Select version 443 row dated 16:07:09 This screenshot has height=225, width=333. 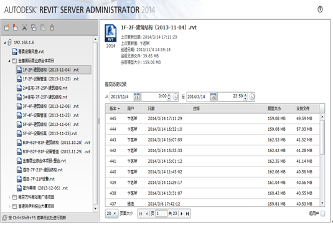(x=212, y=140)
